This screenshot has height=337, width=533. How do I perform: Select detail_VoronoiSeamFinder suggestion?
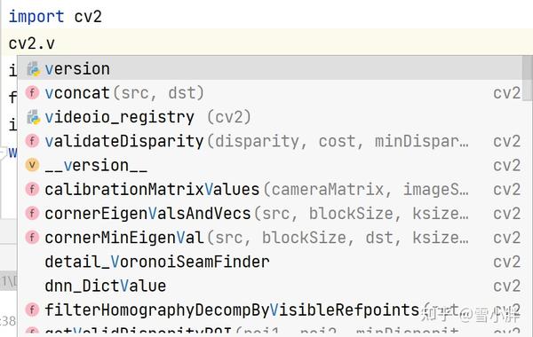(270, 262)
